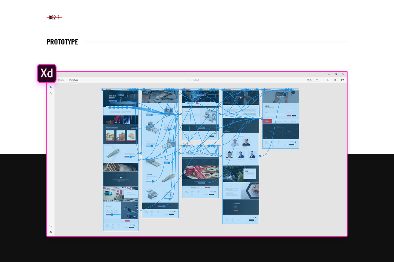Activate the Zoom magnifier tool

point(51,93)
